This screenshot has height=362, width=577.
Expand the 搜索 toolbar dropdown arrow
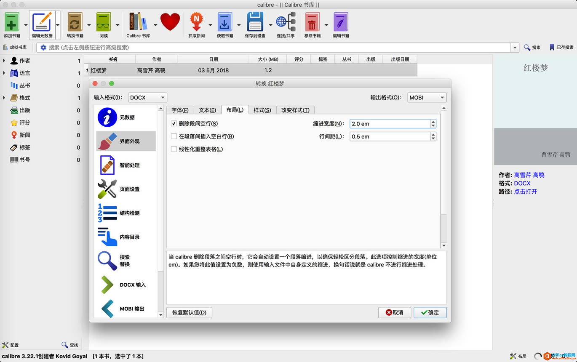point(515,47)
